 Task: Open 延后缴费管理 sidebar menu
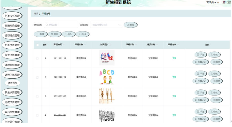12,112
